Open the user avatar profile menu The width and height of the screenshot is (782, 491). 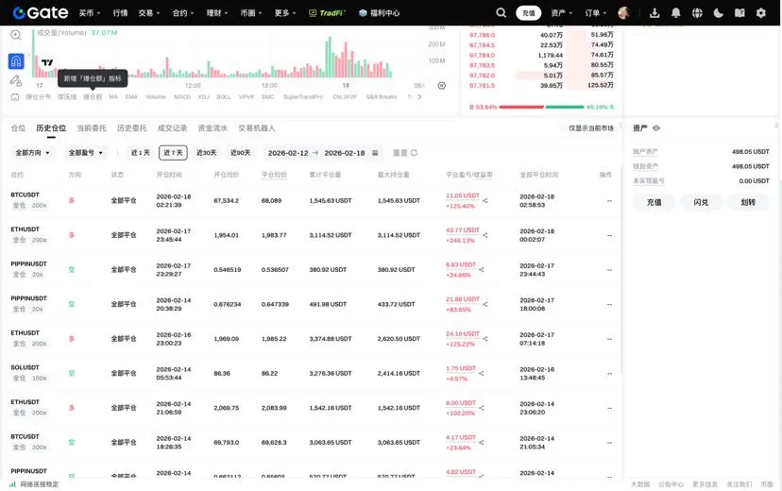pyautogui.click(x=623, y=13)
